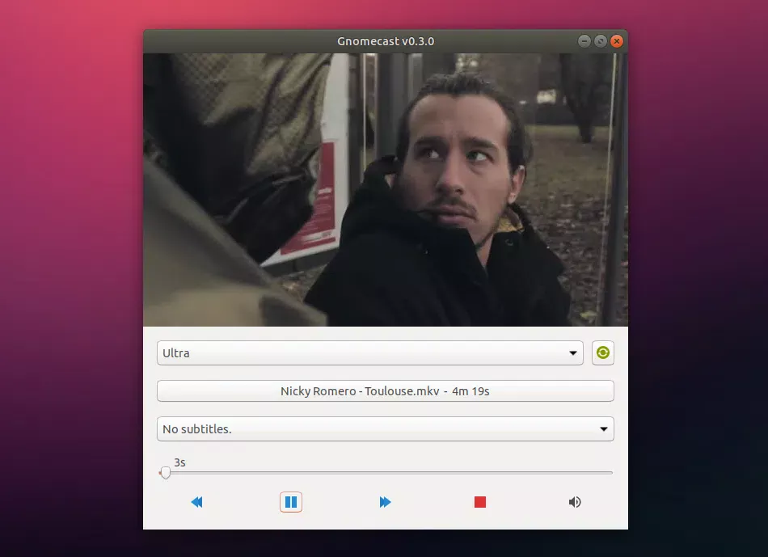Open the No subtitles dropdown
Screen dimensions: 768x557
point(385,429)
